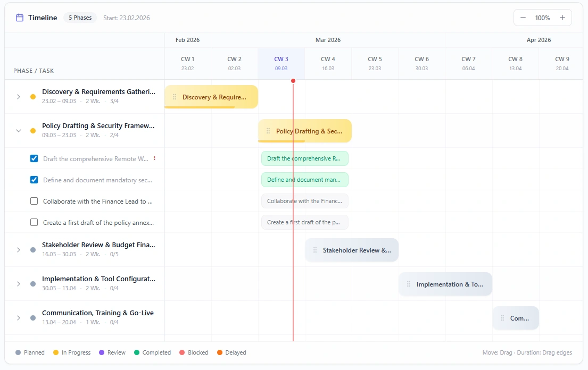This screenshot has height=370, width=588.
Task: Click the drag handle on Stakeholder Review bar
Action: click(x=314, y=250)
